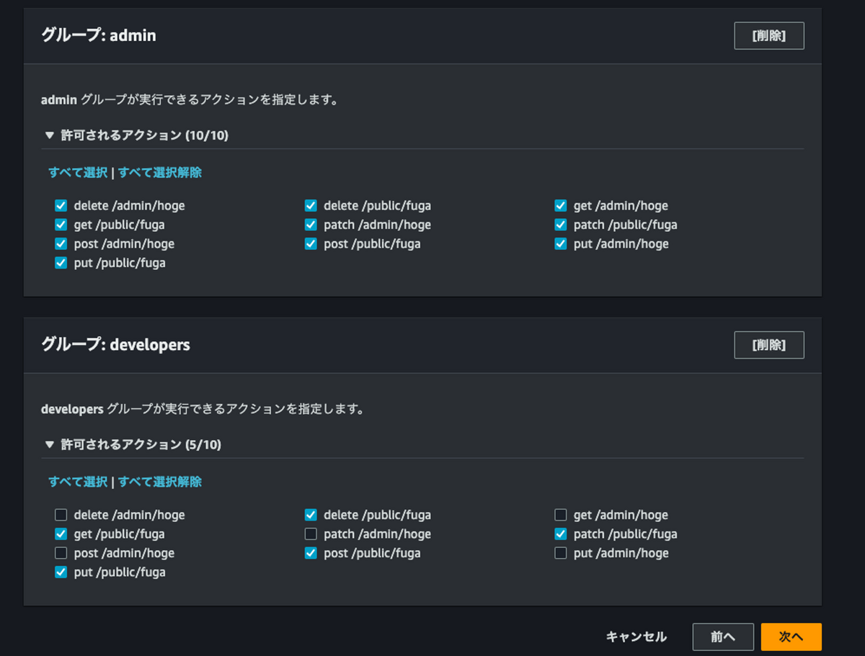Enable patch /admin/hoge in developers group

[x=310, y=534]
